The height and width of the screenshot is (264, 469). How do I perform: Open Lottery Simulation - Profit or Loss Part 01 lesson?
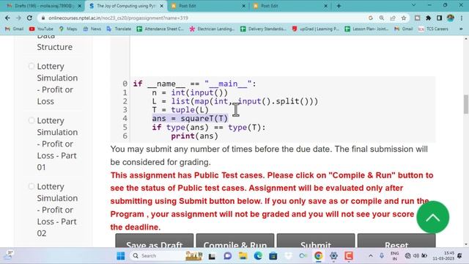pyautogui.click(x=57, y=144)
